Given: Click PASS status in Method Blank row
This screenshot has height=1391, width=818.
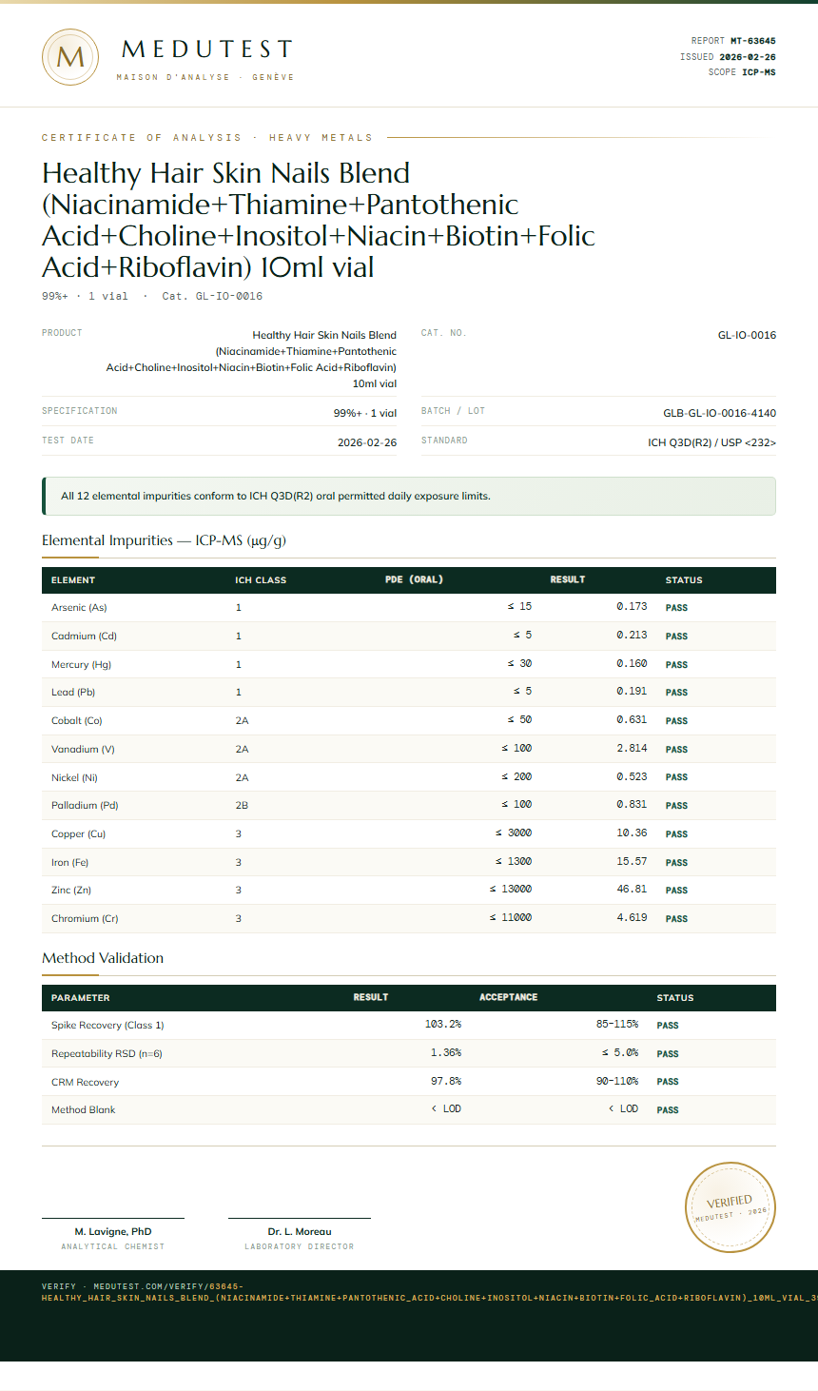Looking at the screenshot, I should click(668, 1110).
